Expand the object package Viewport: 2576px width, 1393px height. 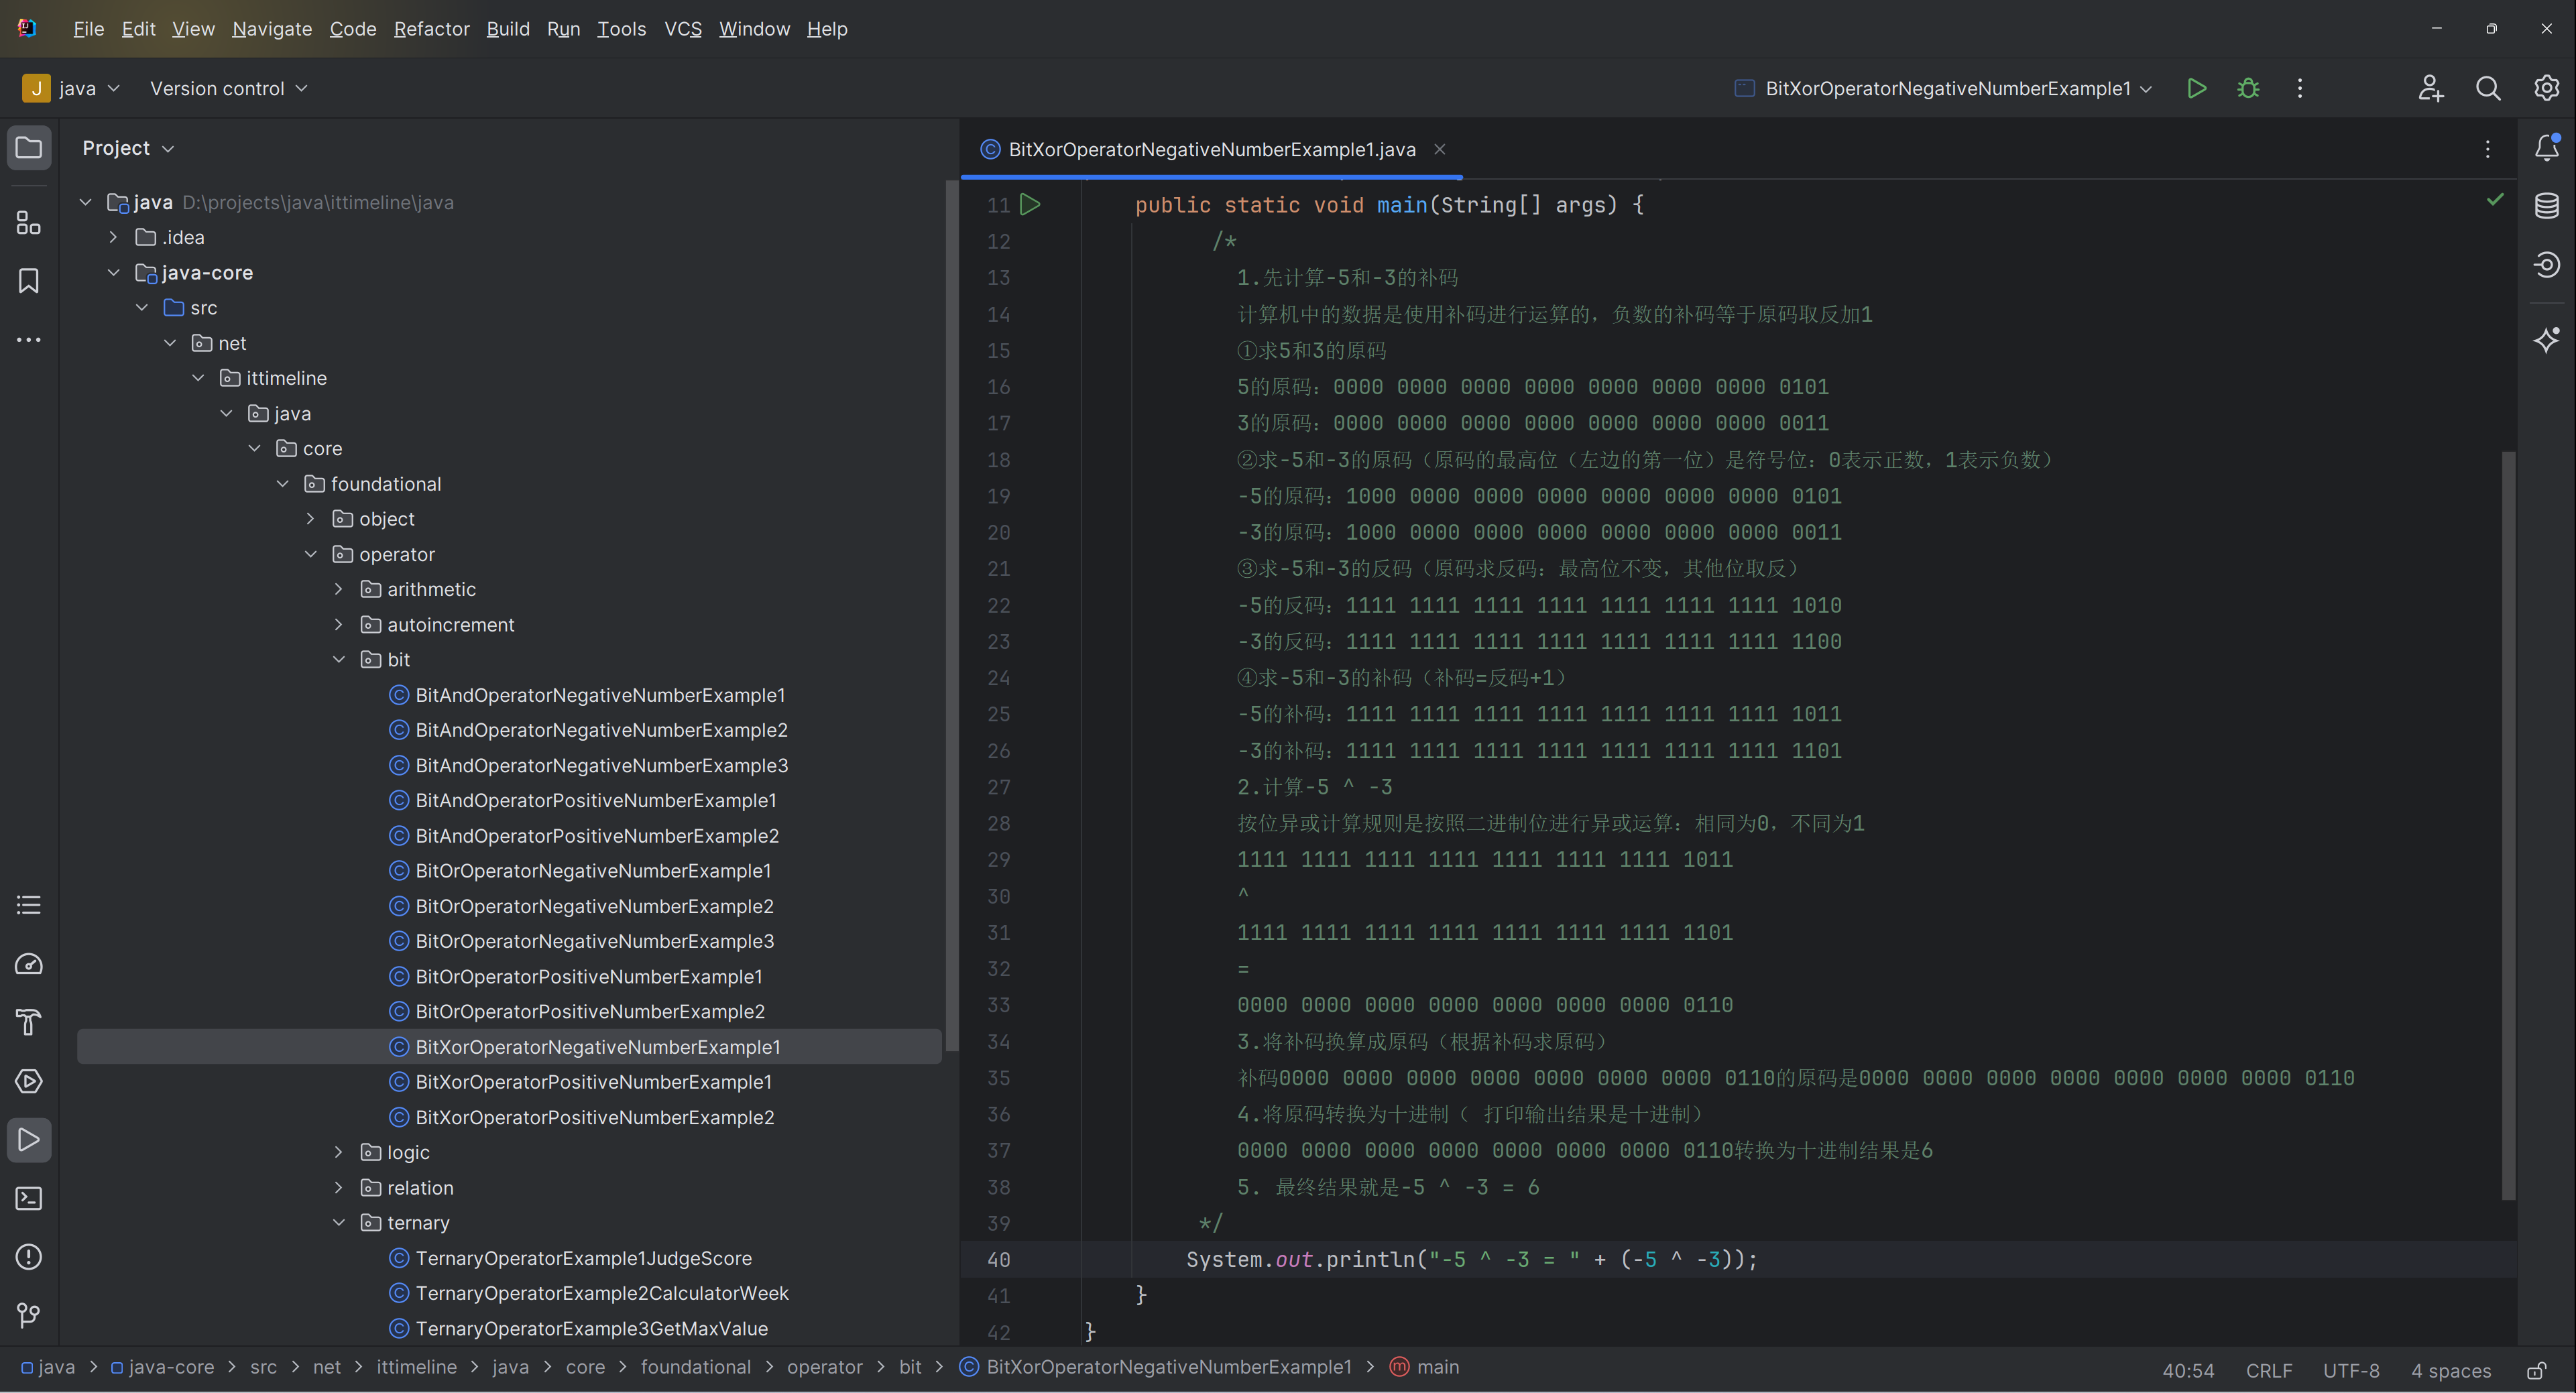pyautogui.click(x=311, y=519)
